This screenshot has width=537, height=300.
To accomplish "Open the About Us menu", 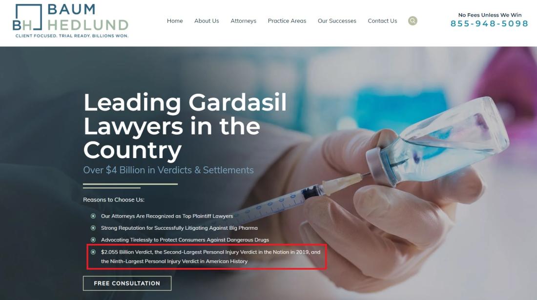I will tap(207, 21).
